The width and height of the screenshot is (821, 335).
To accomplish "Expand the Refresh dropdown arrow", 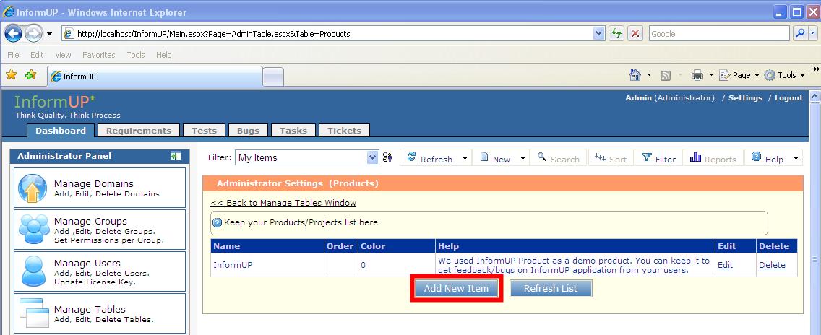I will point(465,159).
